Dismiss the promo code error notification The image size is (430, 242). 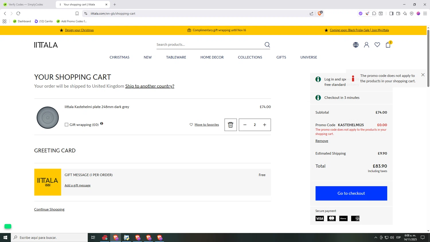pos(423,75)
